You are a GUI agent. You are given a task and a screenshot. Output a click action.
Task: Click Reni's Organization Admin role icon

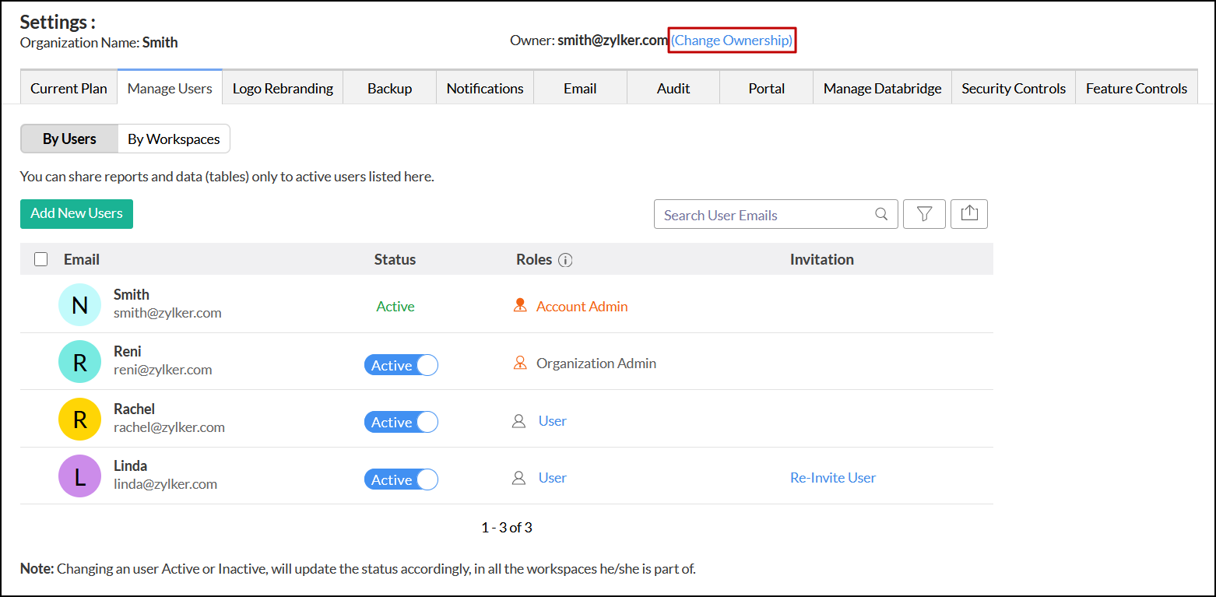tap(520, 363)
